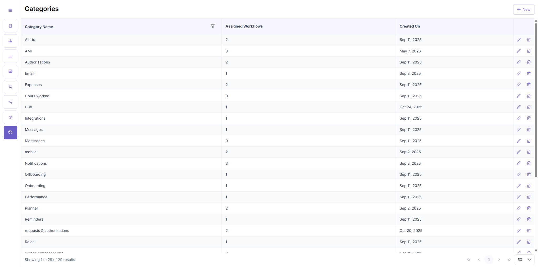Filter the Category Name column

point(213,26)
